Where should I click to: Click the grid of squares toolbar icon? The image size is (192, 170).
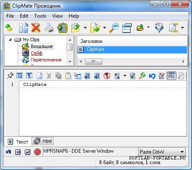24,28
